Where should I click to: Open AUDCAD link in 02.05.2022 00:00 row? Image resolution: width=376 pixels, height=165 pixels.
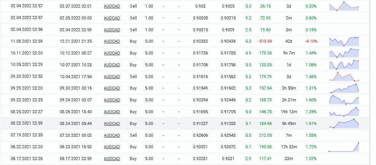pyautogui.click(x=112, y=18)
